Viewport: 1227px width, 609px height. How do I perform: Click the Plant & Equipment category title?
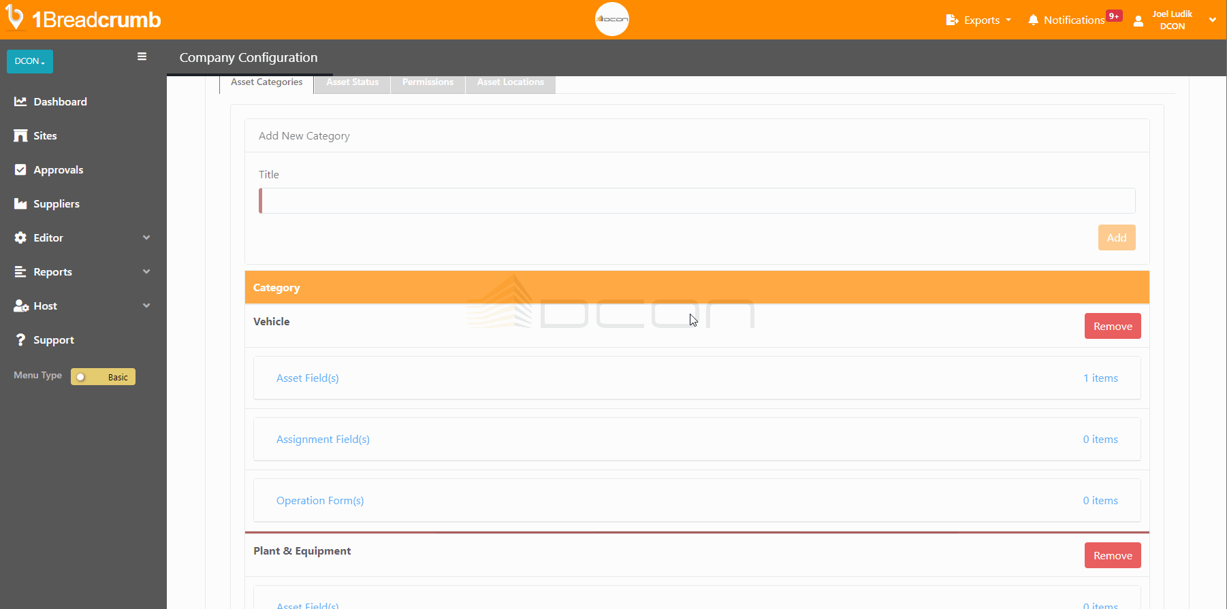[302, 550]
